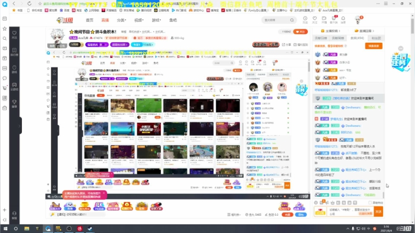The width and height of the screenshot is (415, 233).
Task: Refresh the browser page
Action: point(29,3)
